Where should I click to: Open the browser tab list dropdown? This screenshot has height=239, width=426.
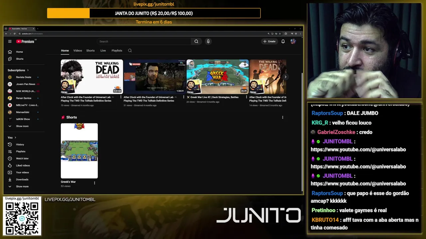[x=6, y=29]
